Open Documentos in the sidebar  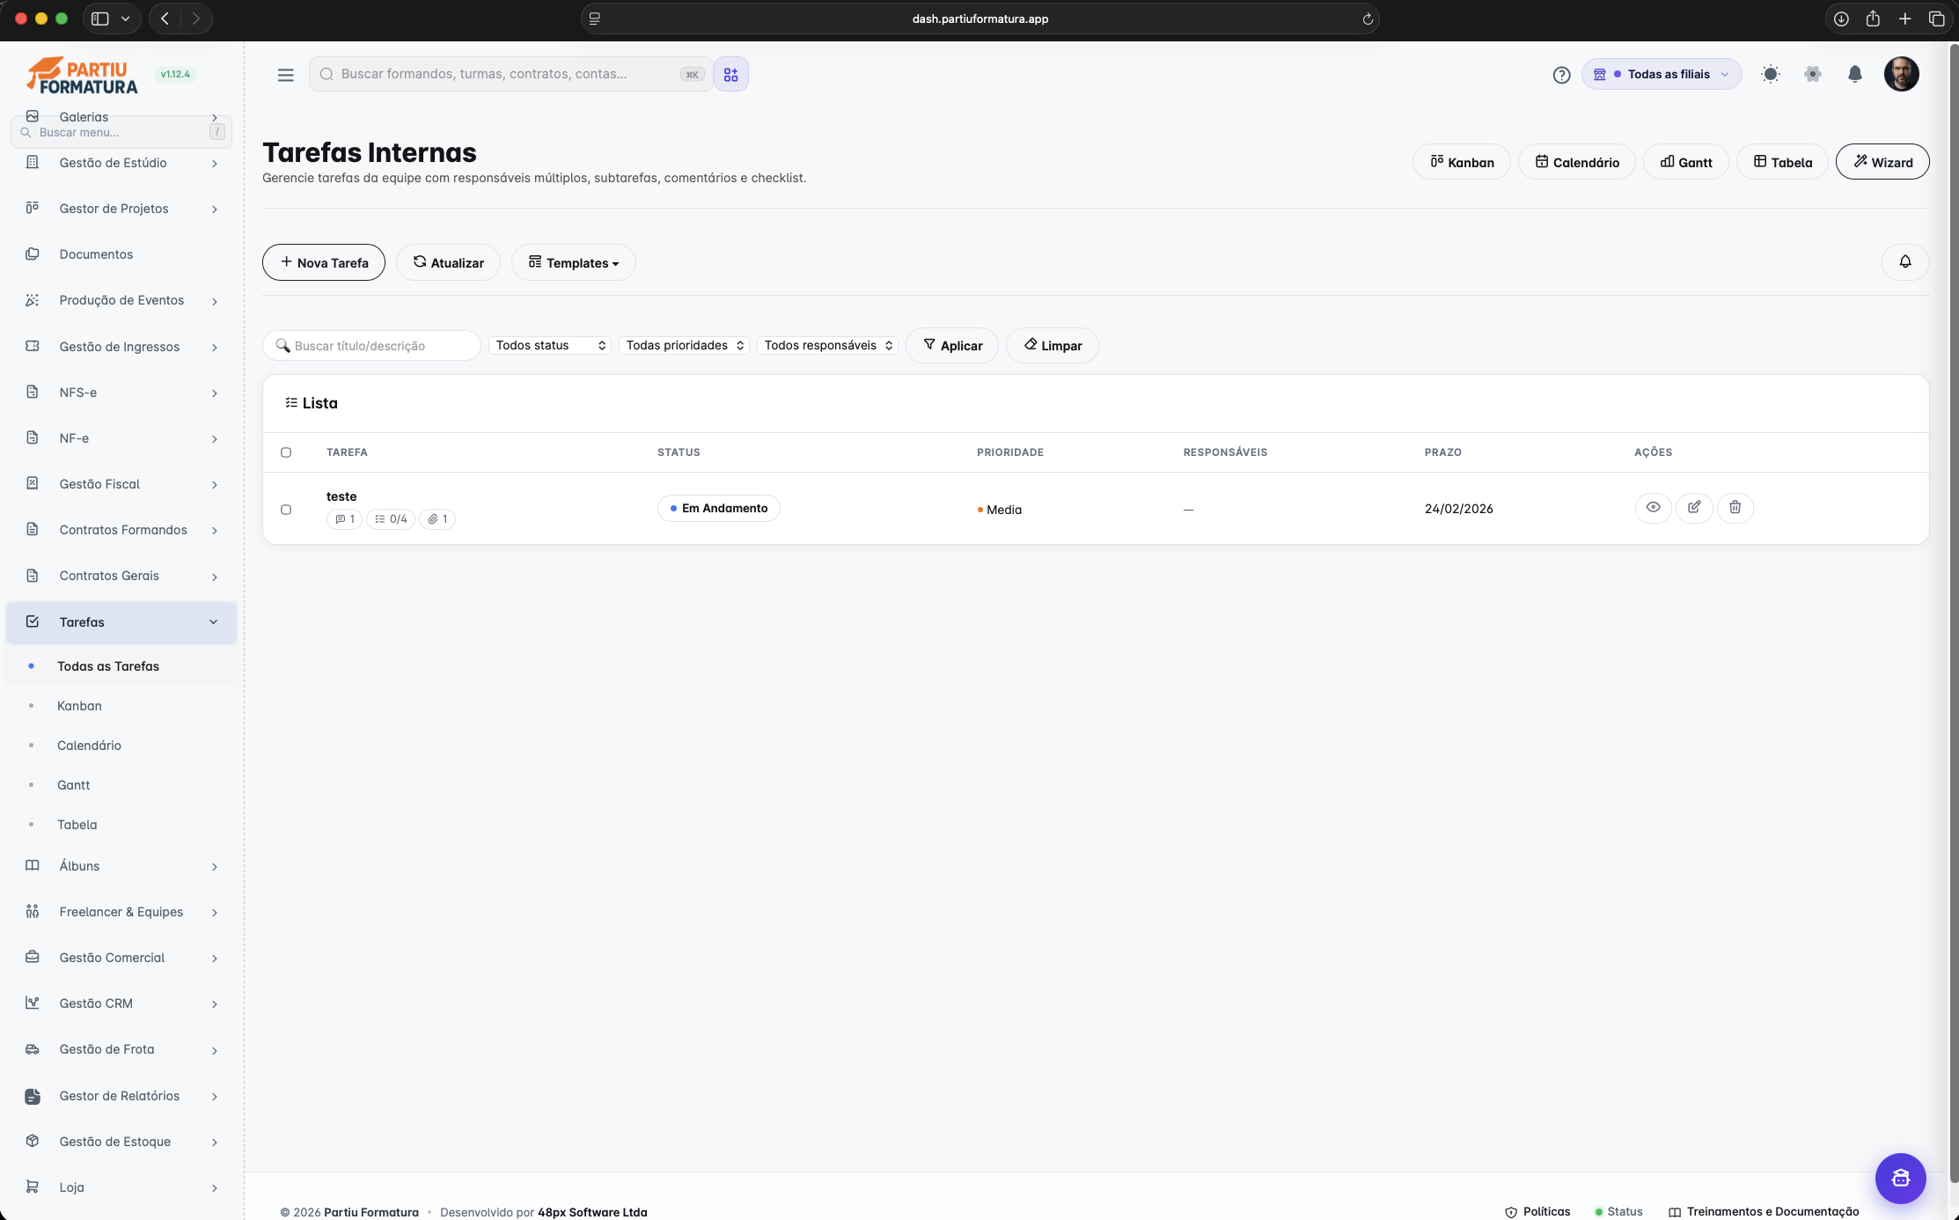point(121,254)
